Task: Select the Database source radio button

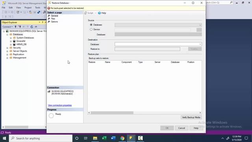Action: click(x=91, y=25)
